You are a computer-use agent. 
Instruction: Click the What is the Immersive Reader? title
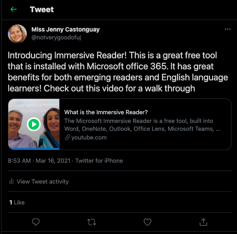coord(106,112)
